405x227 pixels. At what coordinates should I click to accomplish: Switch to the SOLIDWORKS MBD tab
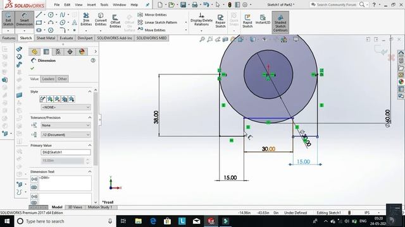point(152,38)
